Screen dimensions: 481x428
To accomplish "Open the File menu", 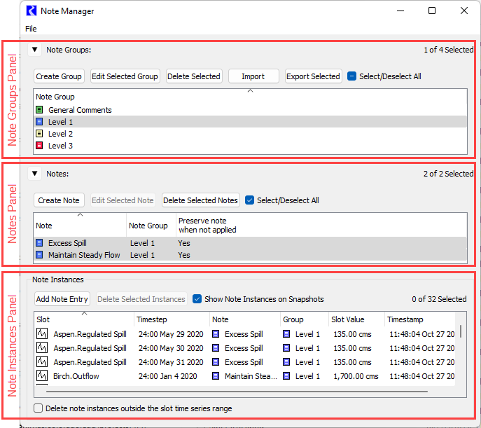I will coord(31,29).
